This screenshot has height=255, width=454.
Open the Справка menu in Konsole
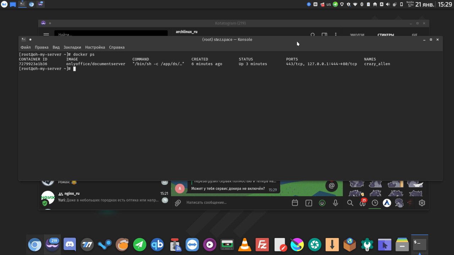pyautogui.click(x=117, y=47)
